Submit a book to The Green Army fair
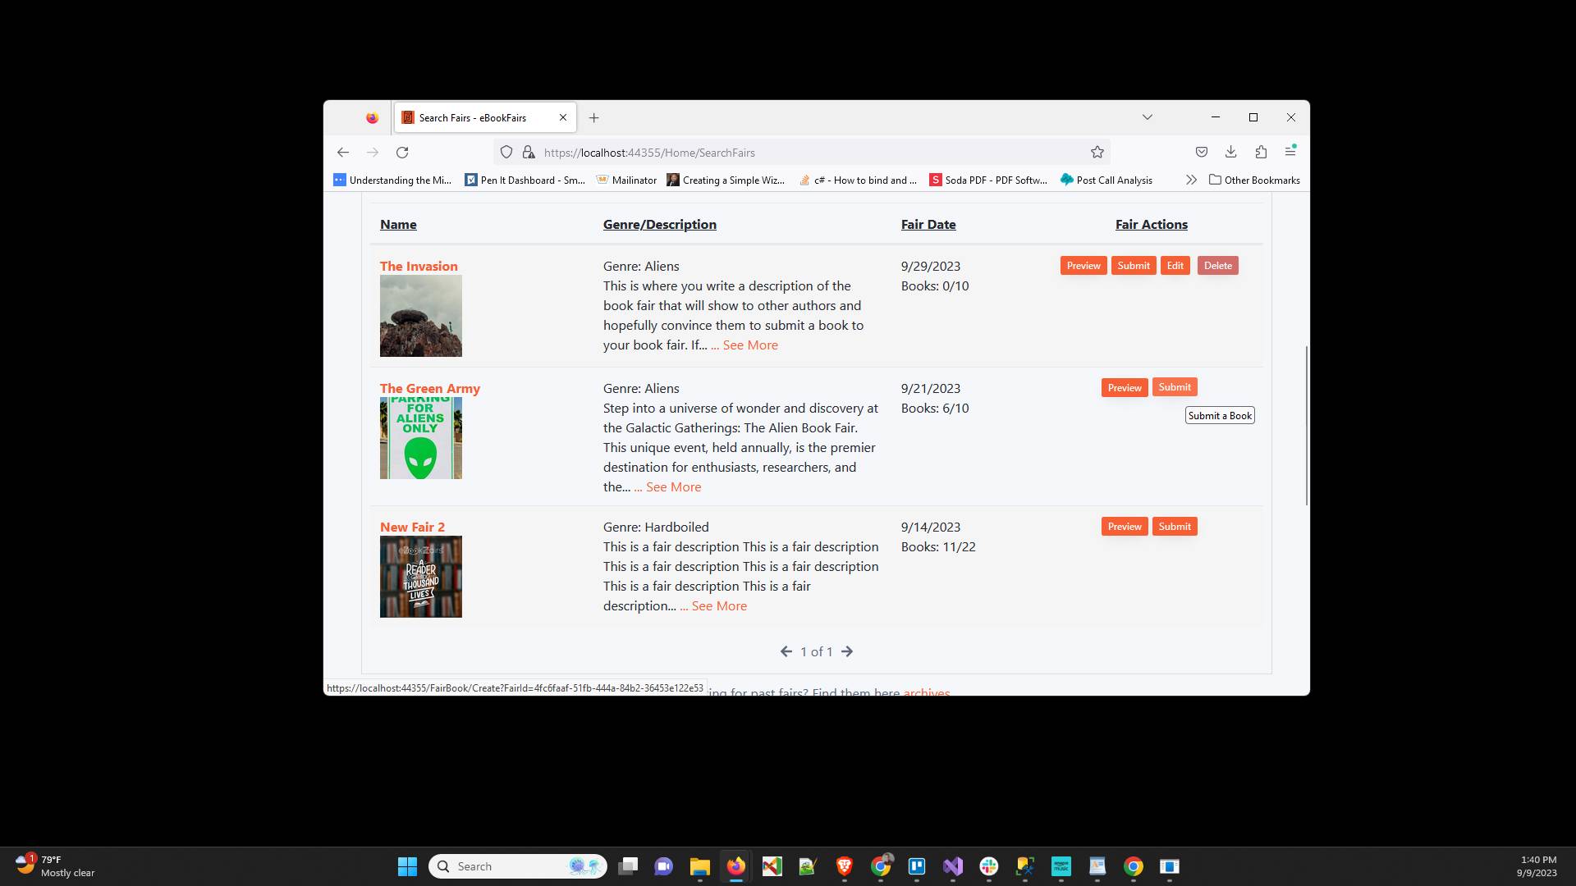The height and width of the screenshot is (886, 1576). 1174,386
